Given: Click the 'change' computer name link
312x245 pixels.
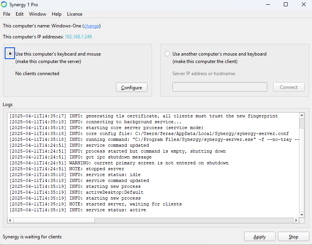Looking at the screenshot, I should pyautogui.click(x=92, y=26).
